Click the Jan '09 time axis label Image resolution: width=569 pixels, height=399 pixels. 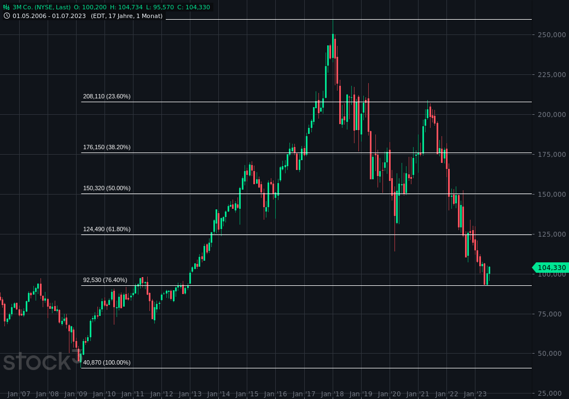(76, 394)
